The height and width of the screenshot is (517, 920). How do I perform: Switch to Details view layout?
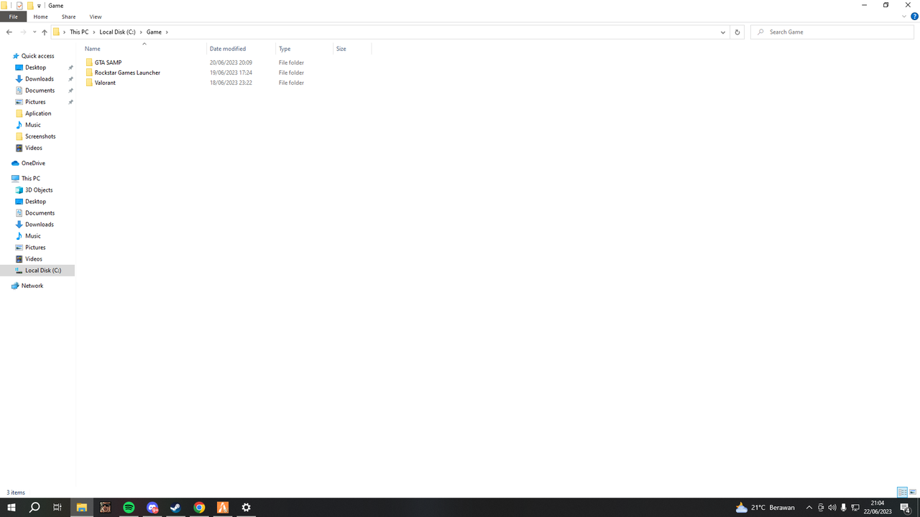click(902, 493)
